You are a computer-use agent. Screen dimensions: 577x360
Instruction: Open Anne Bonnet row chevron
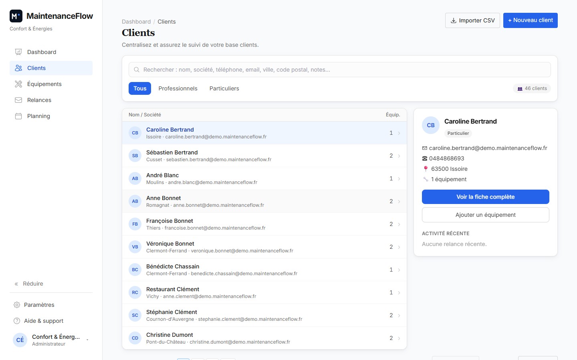pos(399,202)
